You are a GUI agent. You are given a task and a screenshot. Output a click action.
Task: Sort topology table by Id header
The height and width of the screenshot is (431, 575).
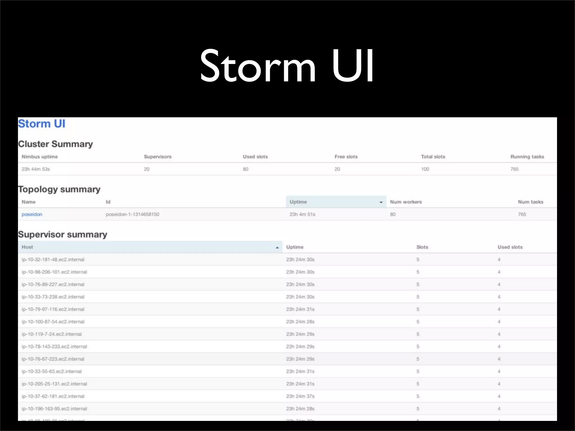pos(108,202)
